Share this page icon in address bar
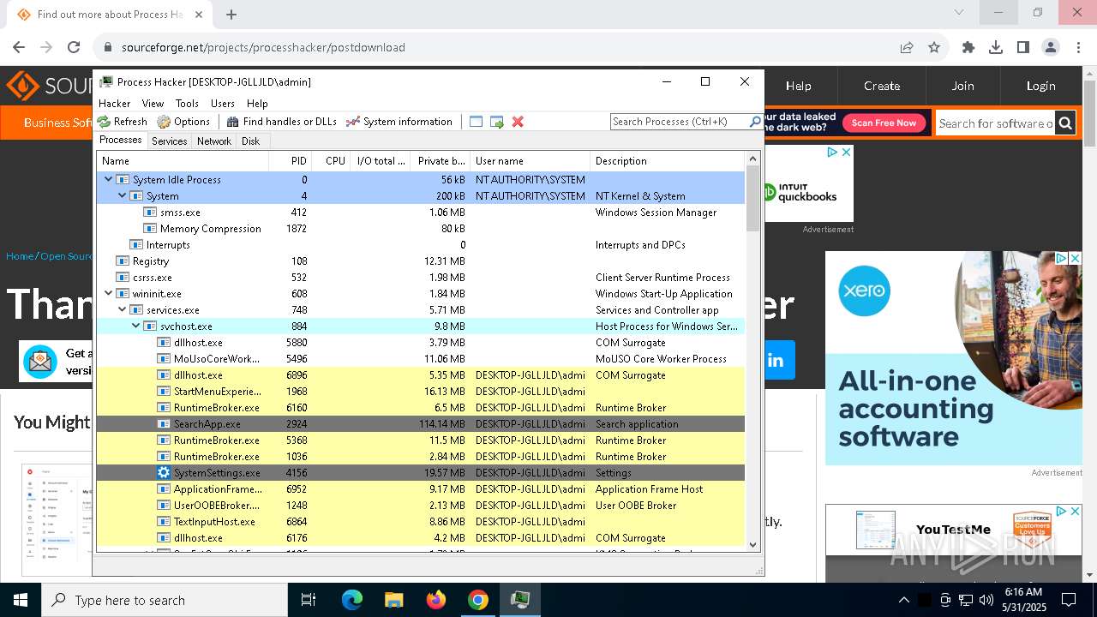The width and height of the screenshot is (1097, 617). pos(907,47)
